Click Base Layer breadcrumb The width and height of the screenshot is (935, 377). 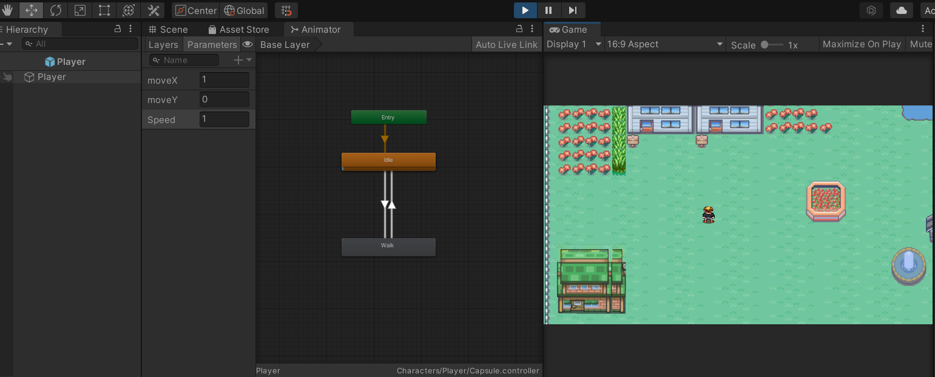tap(285, 44)
